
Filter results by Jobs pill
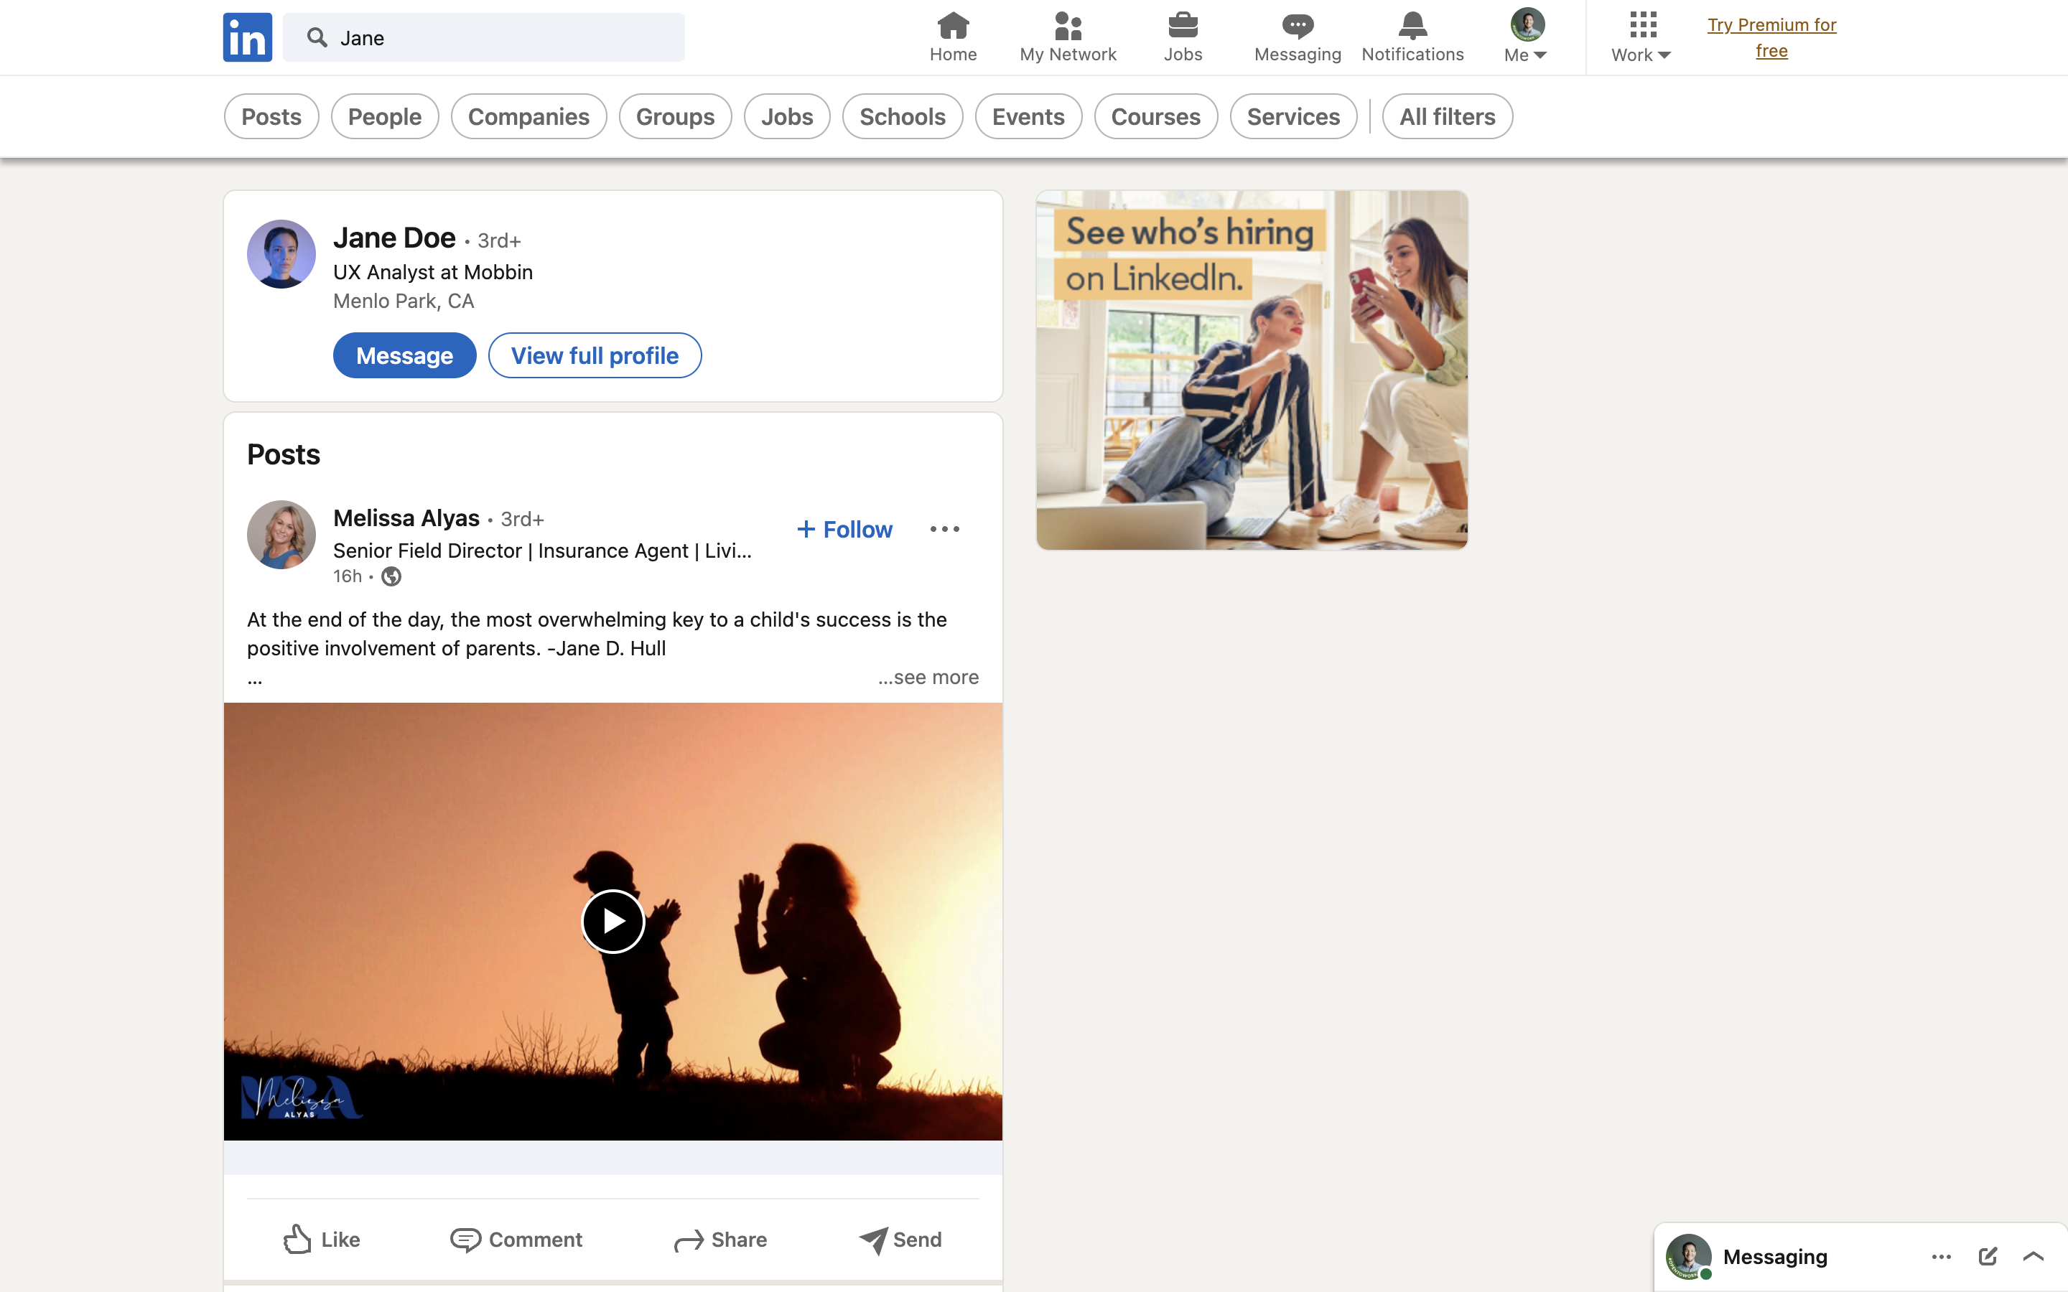click(787, 116)
